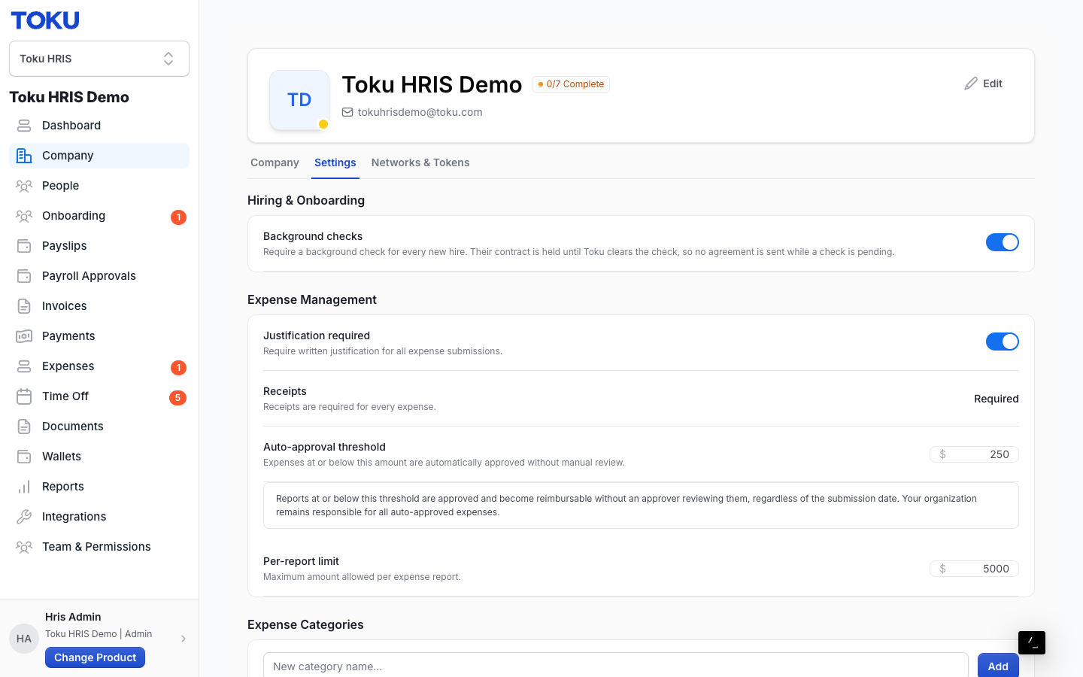Click the Team & Permissions icon
Screen dimensions: 1083x677
pyautogui.click(x=24, y=547)
